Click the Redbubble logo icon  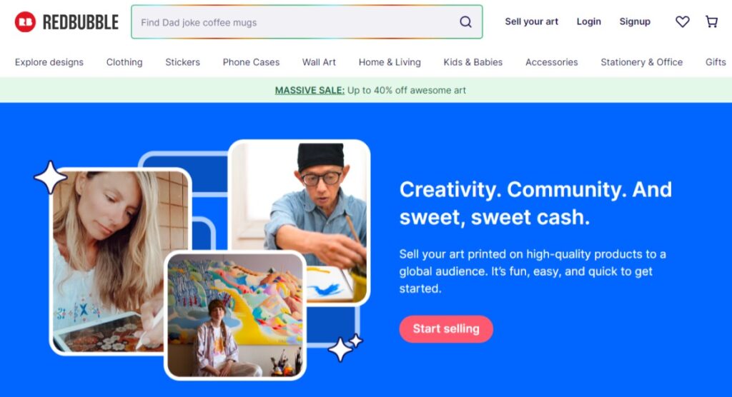[x=25, y=22]
